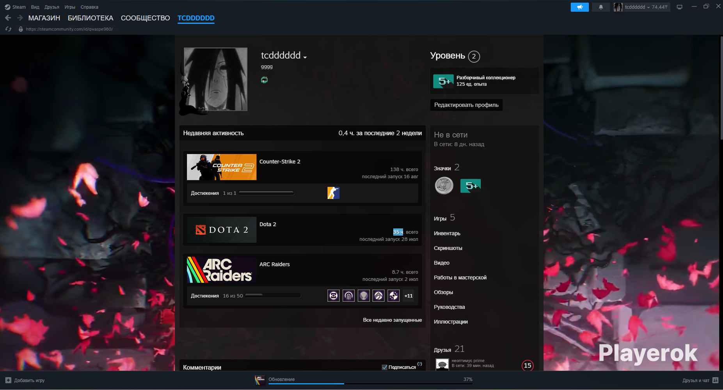The height and width of the screenshot is (390, 723).
Task: Open ARC Raiders crossed-arrows achievement icon
Action: pos(333,296)
